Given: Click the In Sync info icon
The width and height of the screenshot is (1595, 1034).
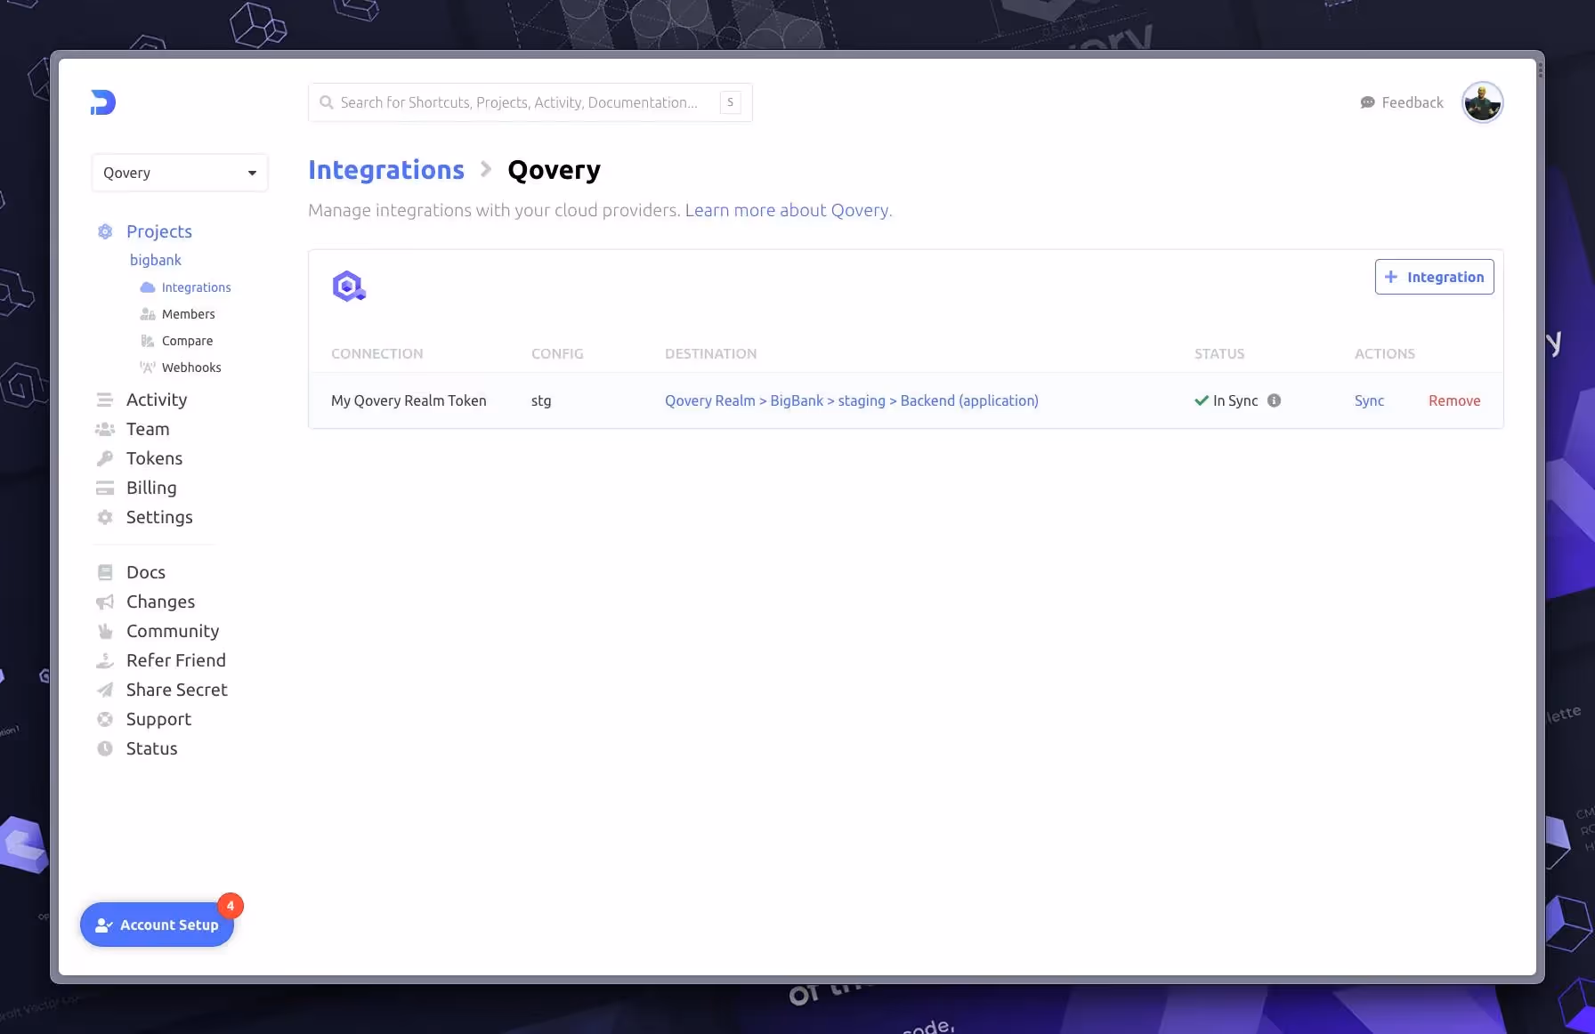Looking at the screenshot, I should [1275, 400].
